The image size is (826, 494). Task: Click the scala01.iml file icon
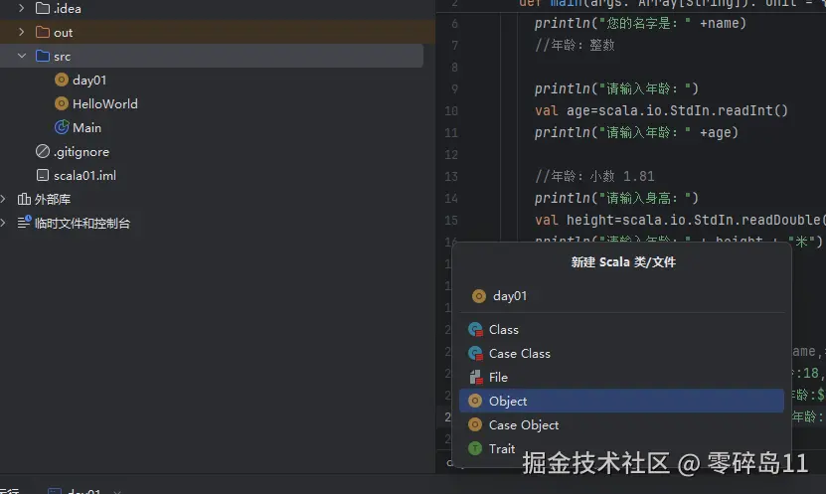[43, 175]
